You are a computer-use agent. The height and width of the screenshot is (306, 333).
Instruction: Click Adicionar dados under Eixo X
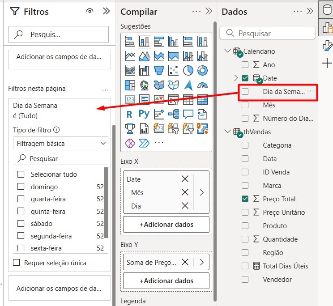pyautogui.click(x=166, y=225)
